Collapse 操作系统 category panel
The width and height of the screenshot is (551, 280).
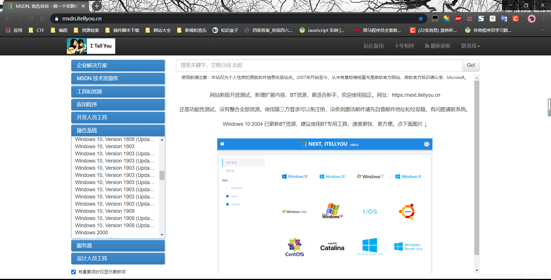(x=118, y=130)
